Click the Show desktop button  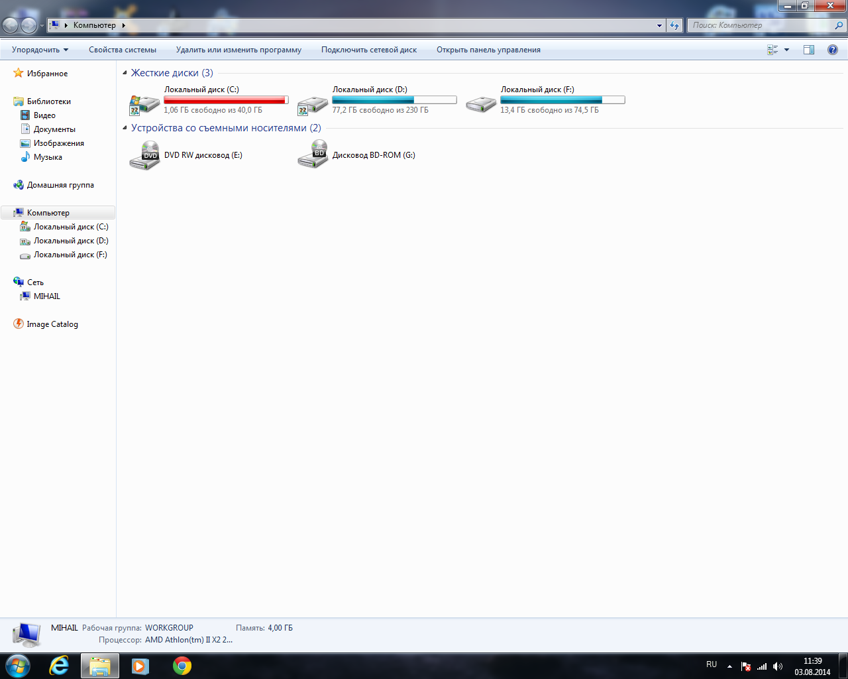coord(843,666)
